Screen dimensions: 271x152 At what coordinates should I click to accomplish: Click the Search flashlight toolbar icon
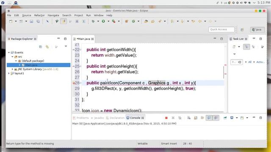pos(160,22)
